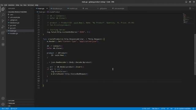Expand the TIMELINE section
This screenshot has height=110, width=196.
click(x=20, y=103)
